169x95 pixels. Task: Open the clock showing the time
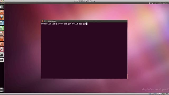[160, 3]
